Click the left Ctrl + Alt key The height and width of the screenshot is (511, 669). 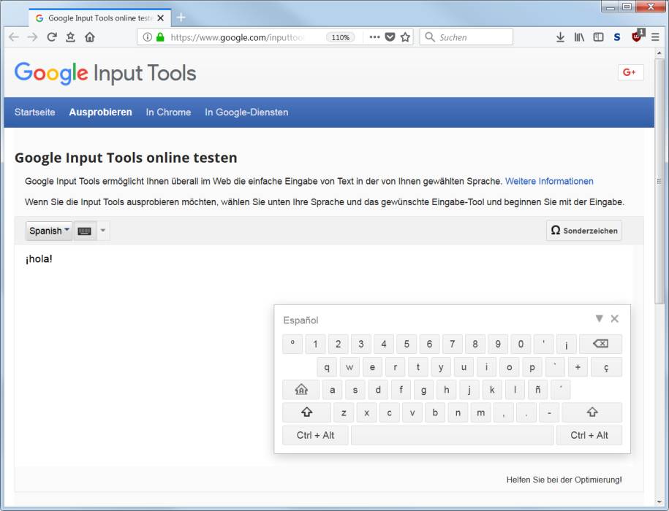point(315,435)
